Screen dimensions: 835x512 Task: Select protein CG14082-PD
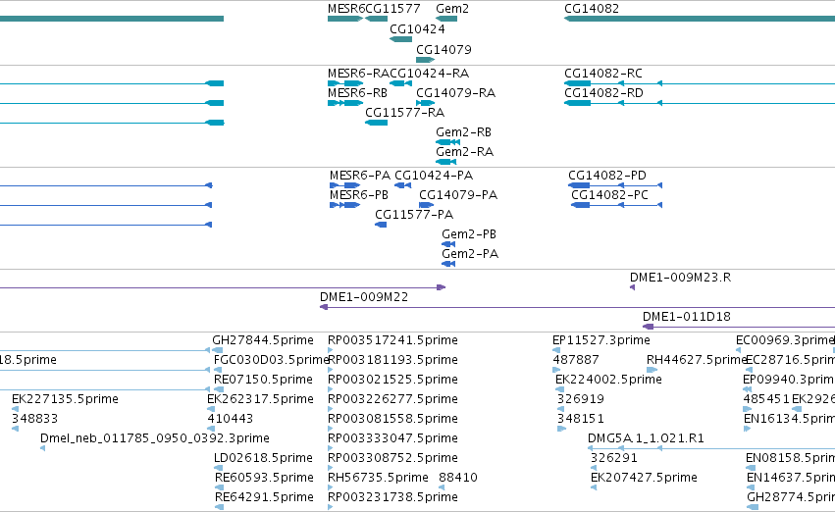(607, 176)
